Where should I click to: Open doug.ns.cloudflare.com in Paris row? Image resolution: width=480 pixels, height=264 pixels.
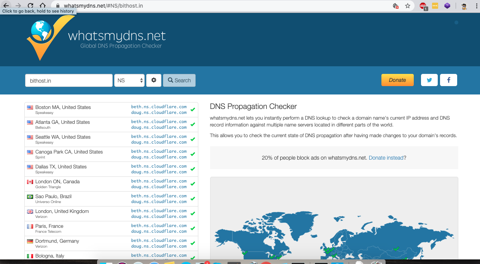click(x=159, y=231)
